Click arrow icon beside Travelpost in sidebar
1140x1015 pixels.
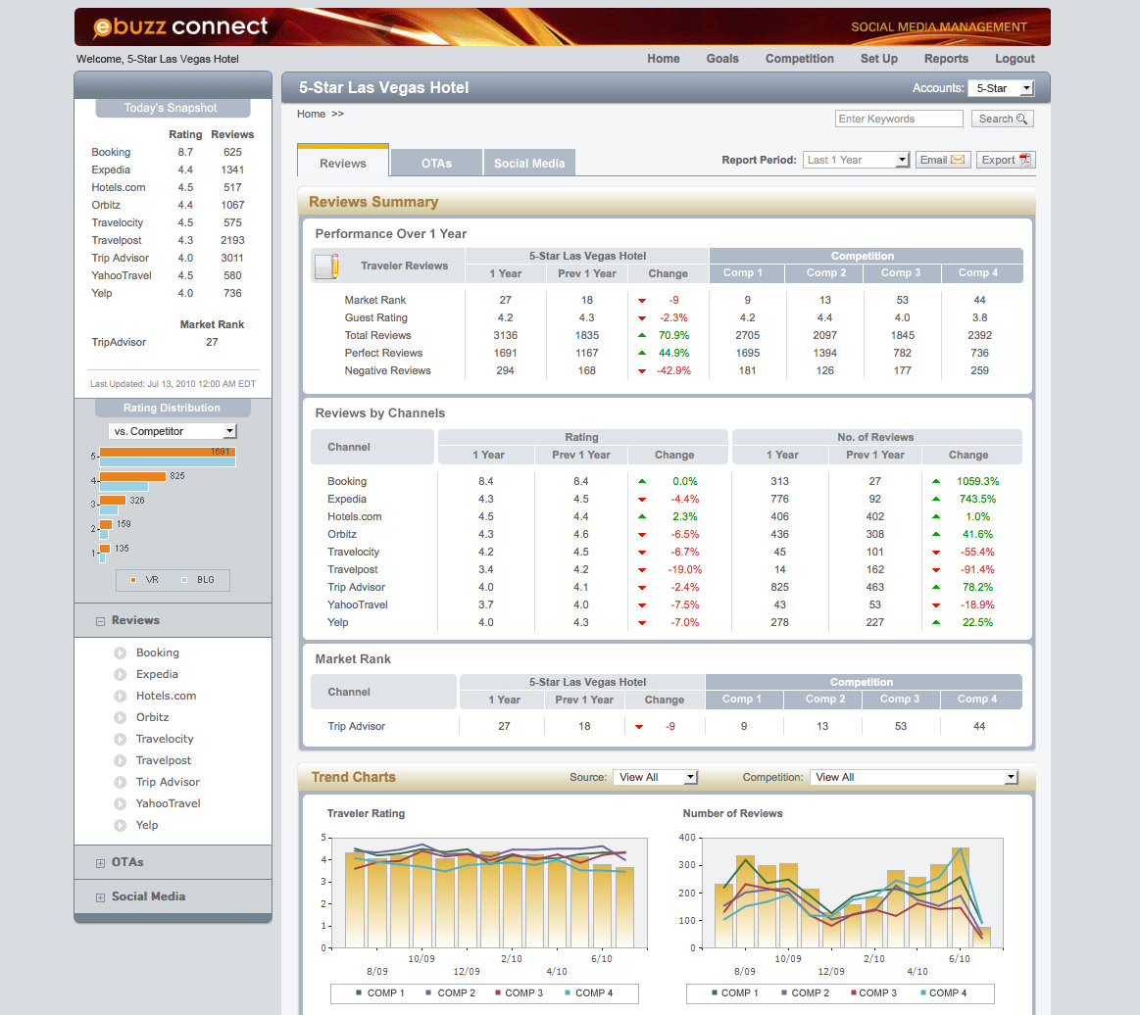tap(121, 760)
